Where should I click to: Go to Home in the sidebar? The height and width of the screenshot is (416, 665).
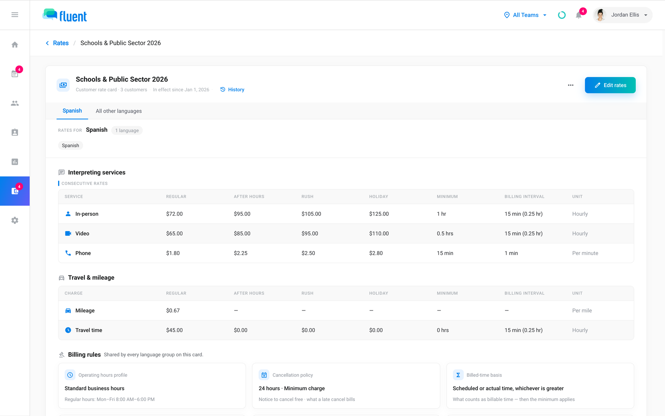[15, 45]
